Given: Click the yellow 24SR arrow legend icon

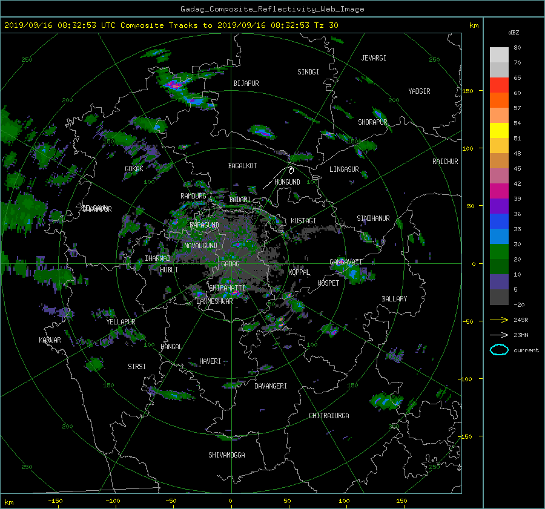Looking at the screenshot, I should (x=499, y=320).
